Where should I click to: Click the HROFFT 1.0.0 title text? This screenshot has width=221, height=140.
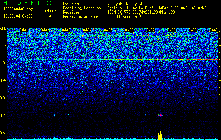tap(27, 3)
